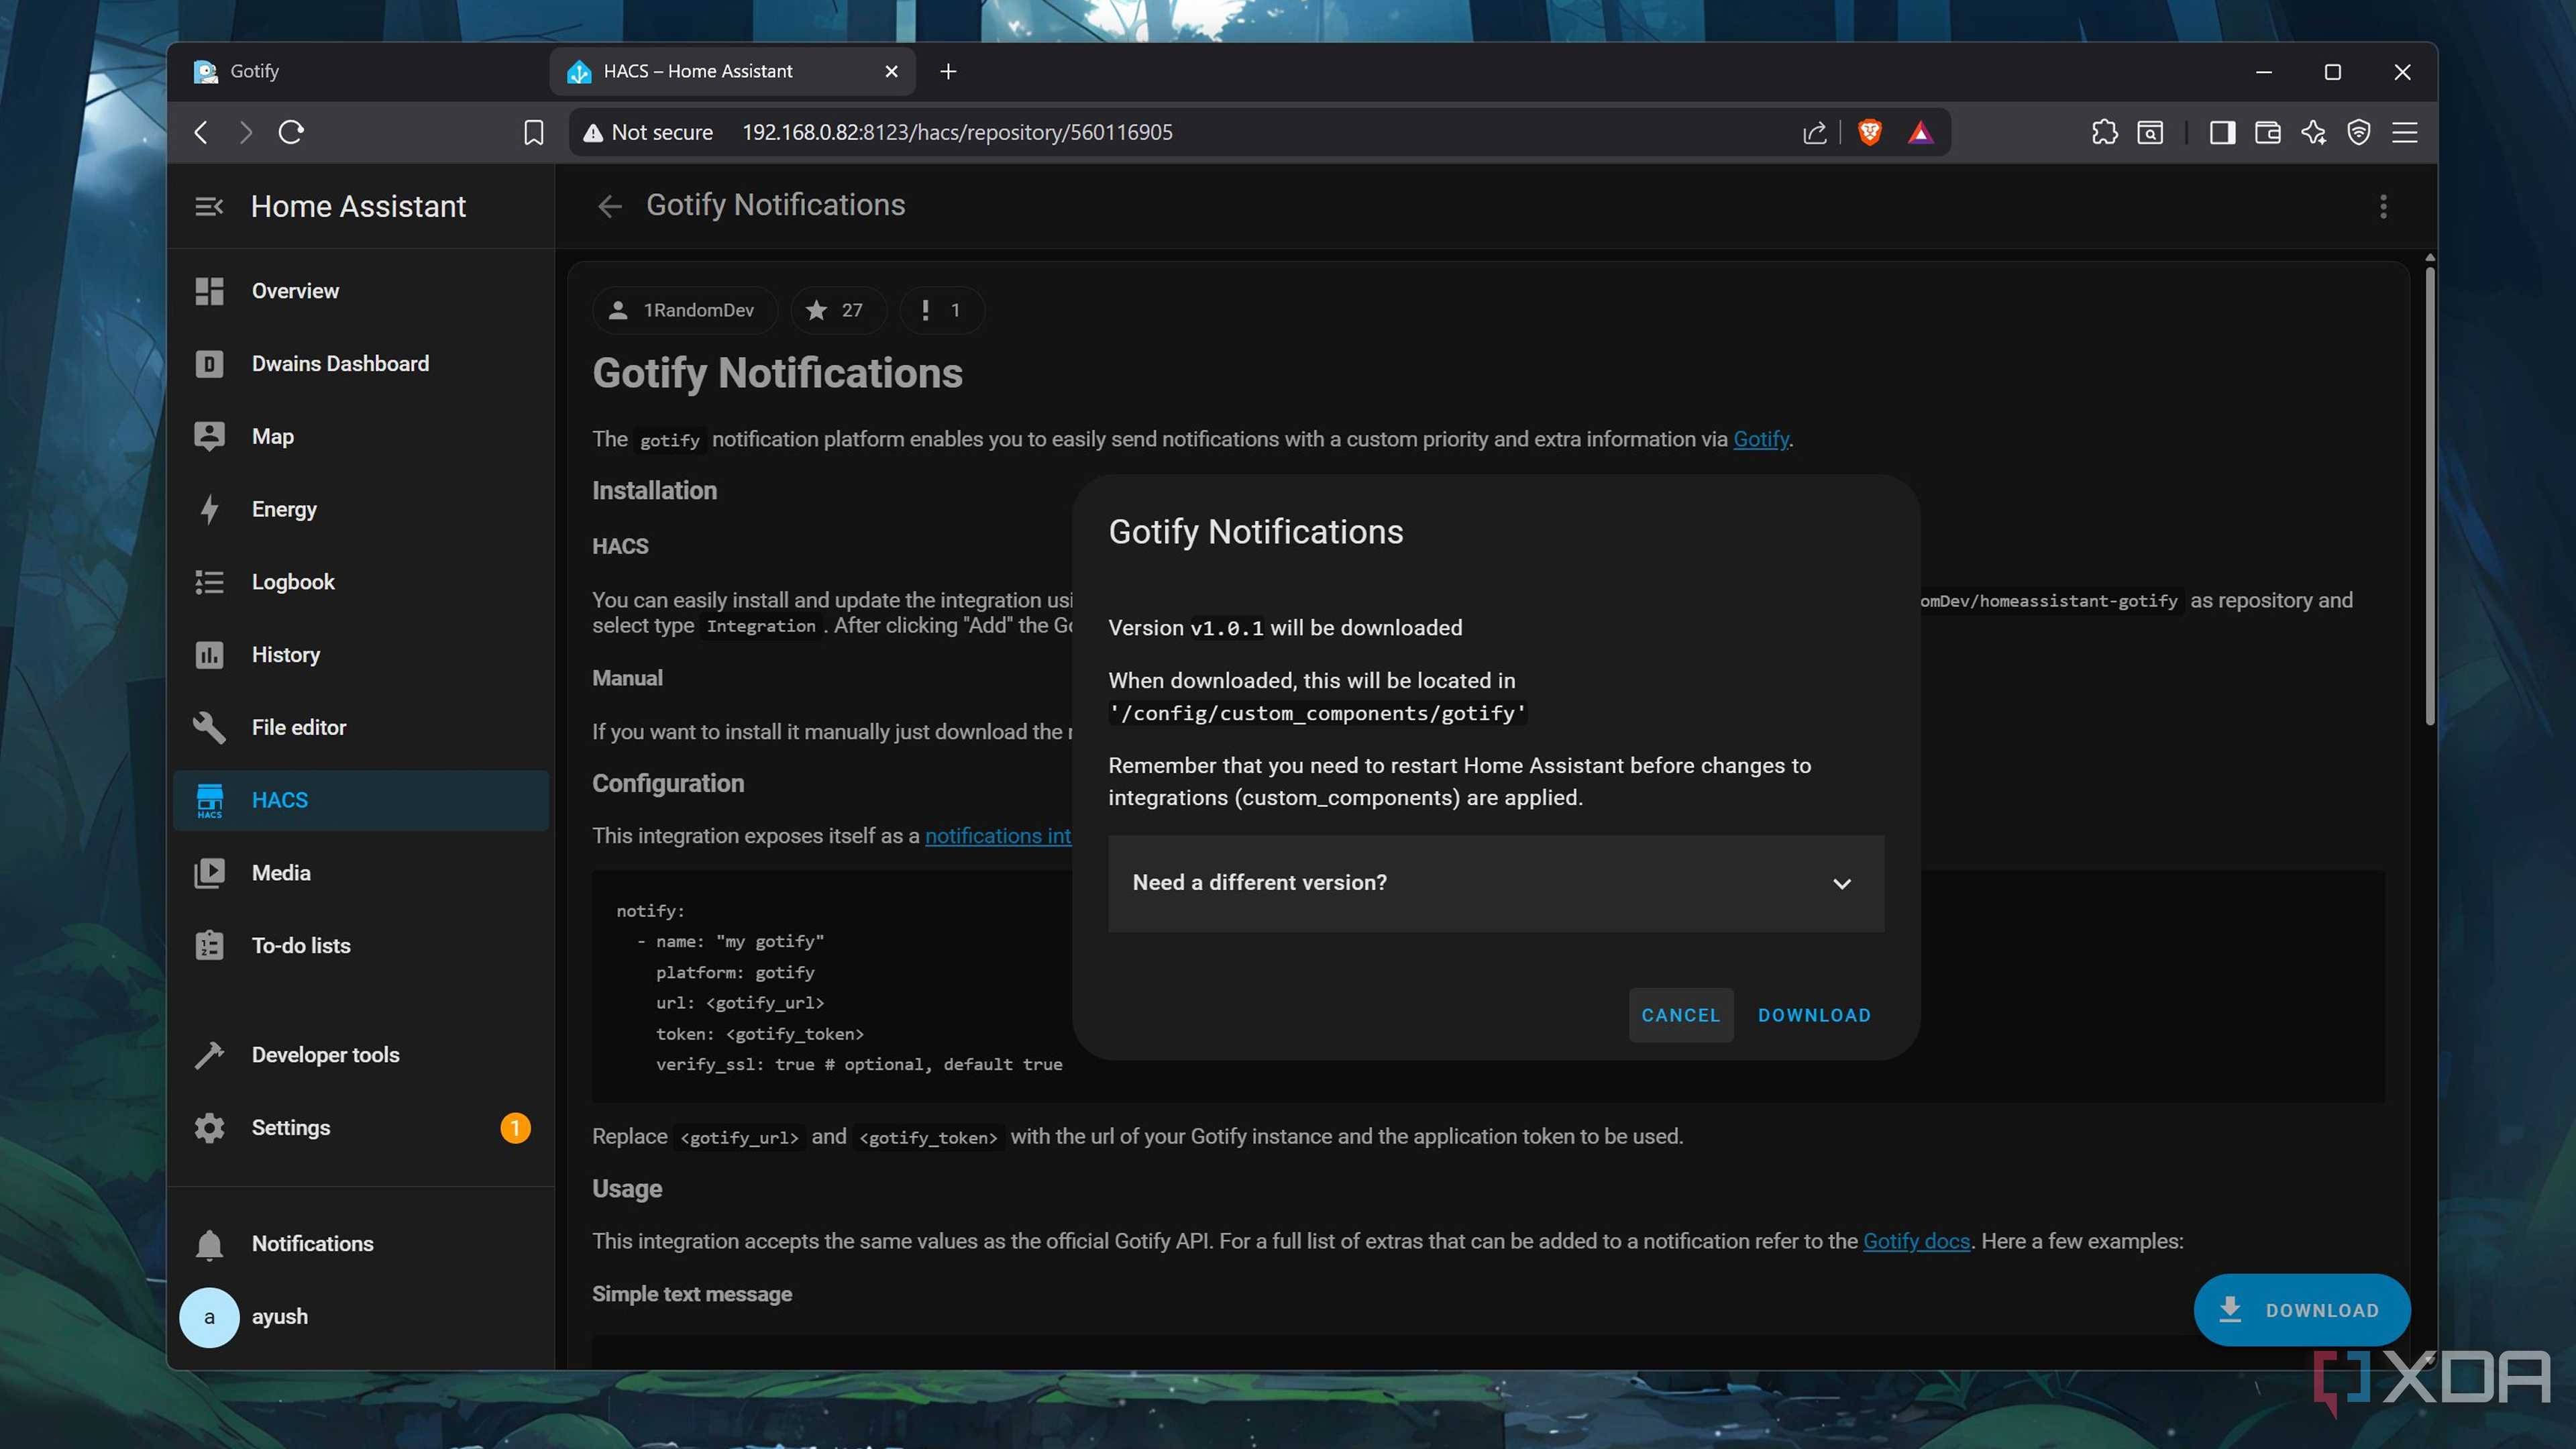This screenshot has height=1449, width=2576.
Task: Collapse the Home Assistant sidebar menu icon
Action: coord(208,206)
